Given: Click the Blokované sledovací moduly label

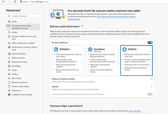Looking at the screenshot, I should tap(63, 79).
